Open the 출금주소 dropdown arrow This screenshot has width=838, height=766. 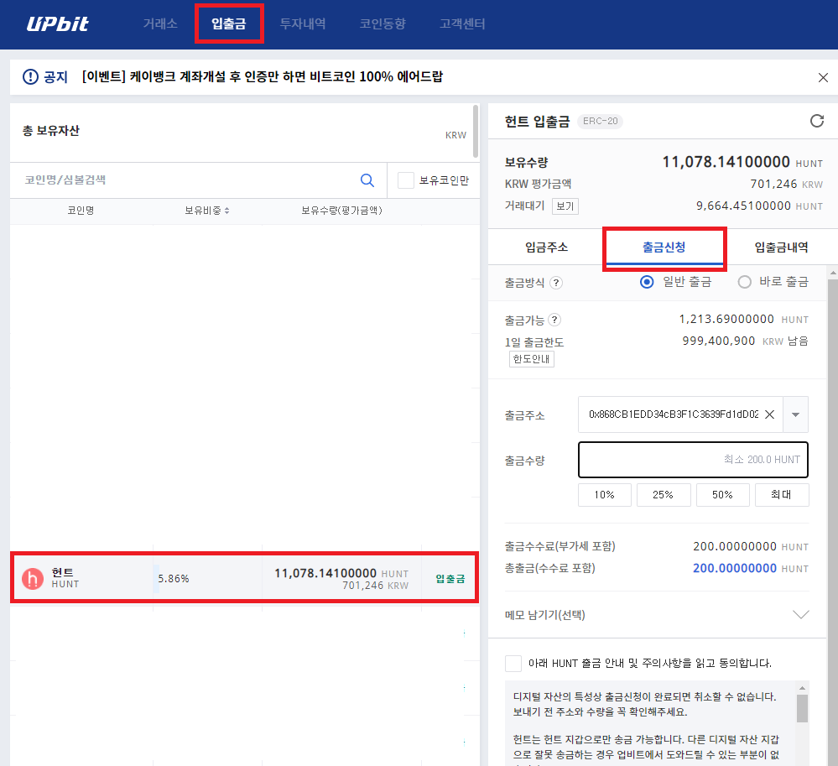click(795, 414)
